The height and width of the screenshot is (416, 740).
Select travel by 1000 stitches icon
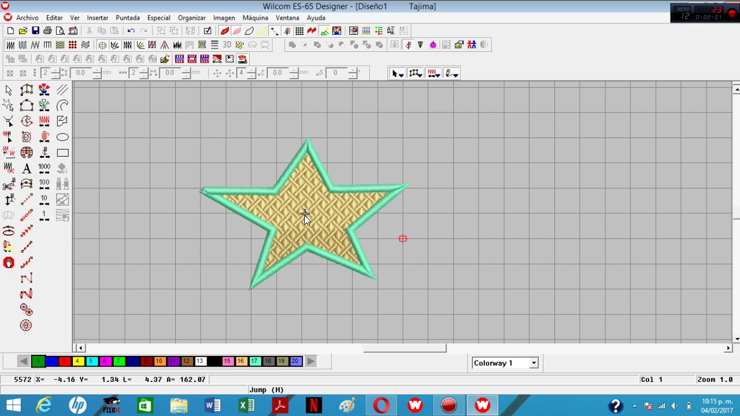click(45, 169)
